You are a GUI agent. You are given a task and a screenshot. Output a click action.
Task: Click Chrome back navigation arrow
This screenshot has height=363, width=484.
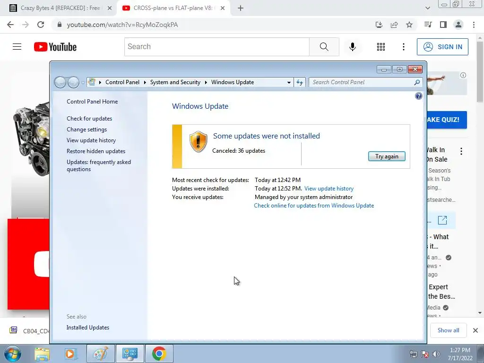(x=10, y=25)
